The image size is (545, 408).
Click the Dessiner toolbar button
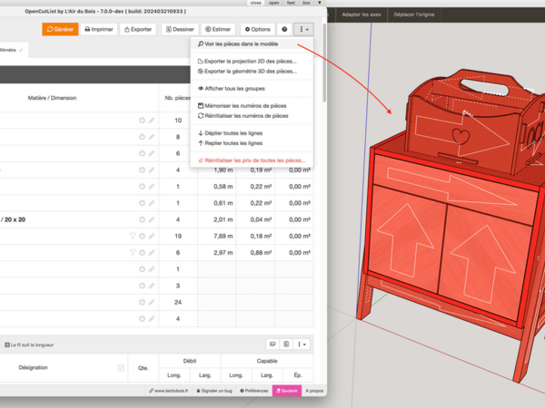[179, 29]
